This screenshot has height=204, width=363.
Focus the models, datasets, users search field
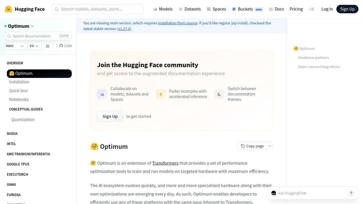pos(98,9)
